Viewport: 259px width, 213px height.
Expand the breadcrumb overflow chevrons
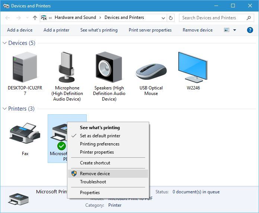point(50,18)
